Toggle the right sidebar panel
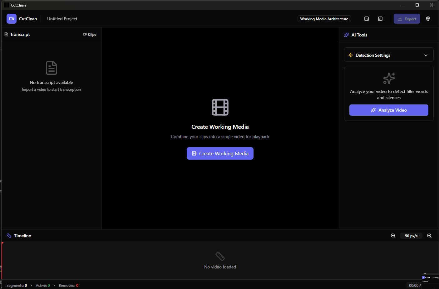 [x=380, y=19]
